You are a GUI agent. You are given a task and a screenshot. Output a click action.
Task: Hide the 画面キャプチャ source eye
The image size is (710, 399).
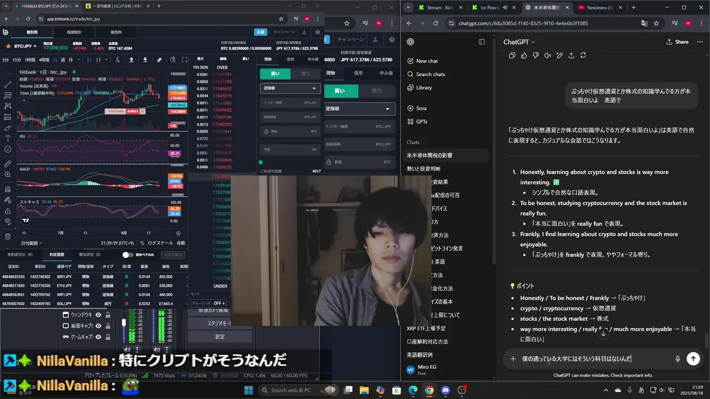click(x=98, y=326)
